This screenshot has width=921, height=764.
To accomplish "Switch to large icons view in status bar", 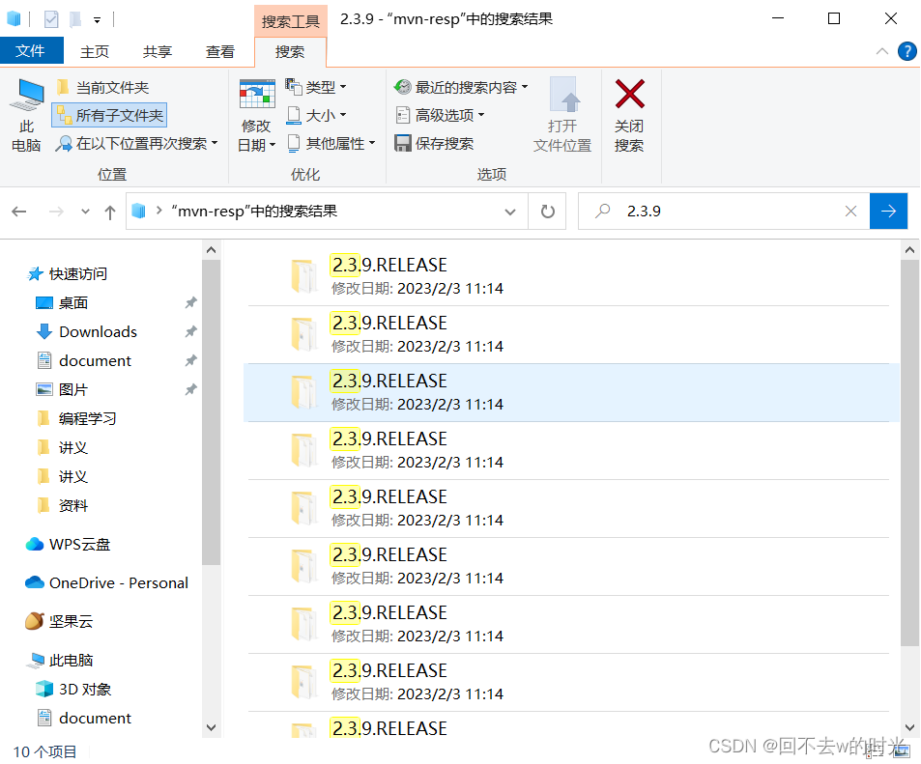I will click(902, 751).
